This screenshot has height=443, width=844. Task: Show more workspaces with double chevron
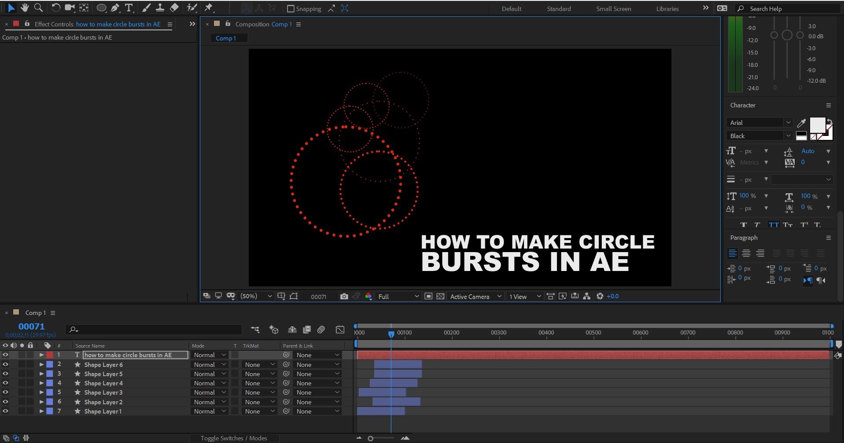pos(706,8)
